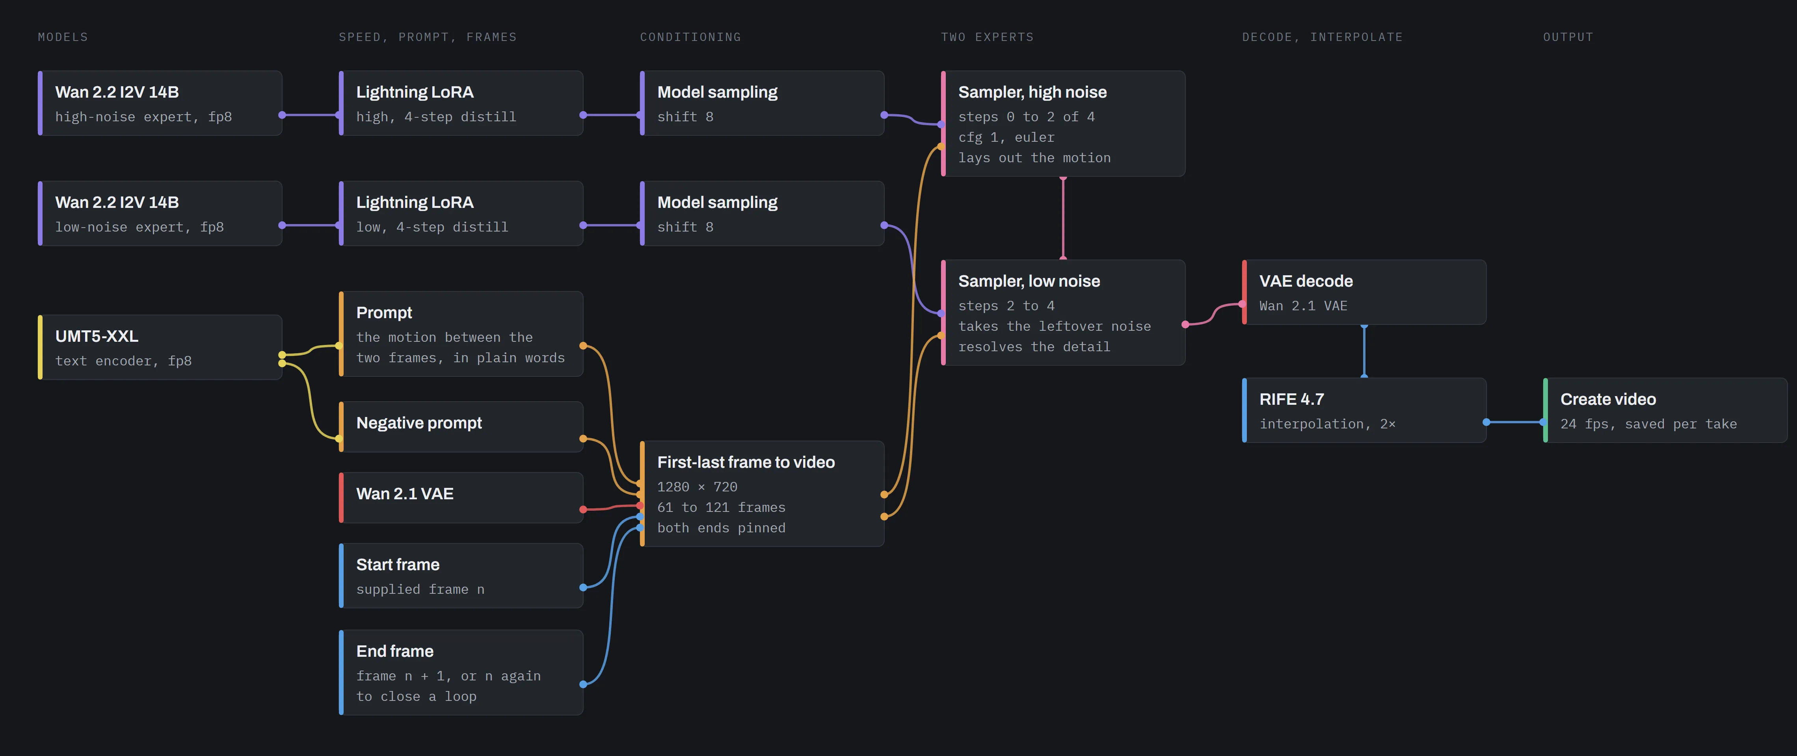
Task: Click the output port of Prompt node
Action: 583,346
